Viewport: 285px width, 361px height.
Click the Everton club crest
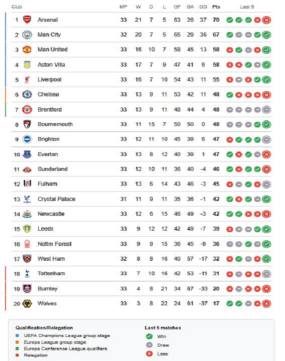[27, 154]
